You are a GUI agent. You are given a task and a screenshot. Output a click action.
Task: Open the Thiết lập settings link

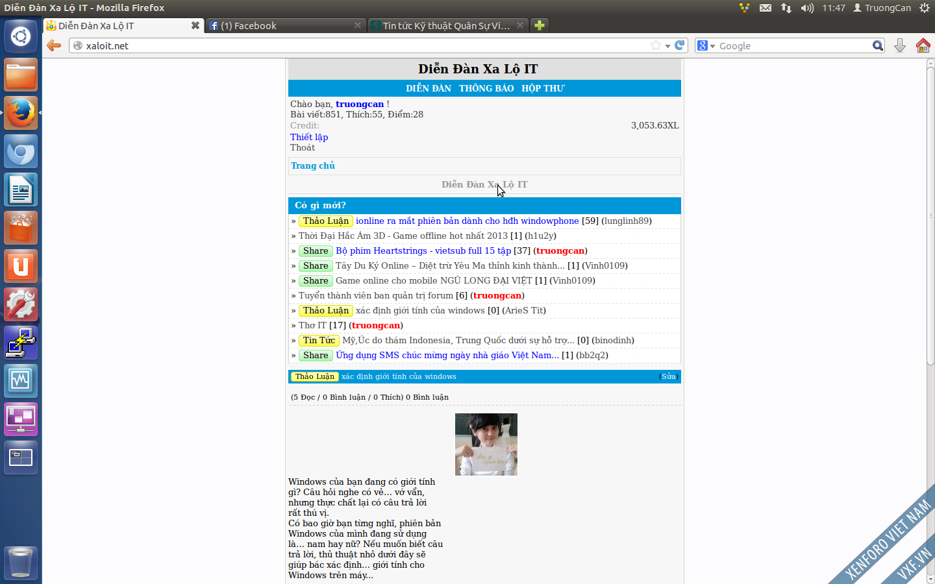(309, 137)
